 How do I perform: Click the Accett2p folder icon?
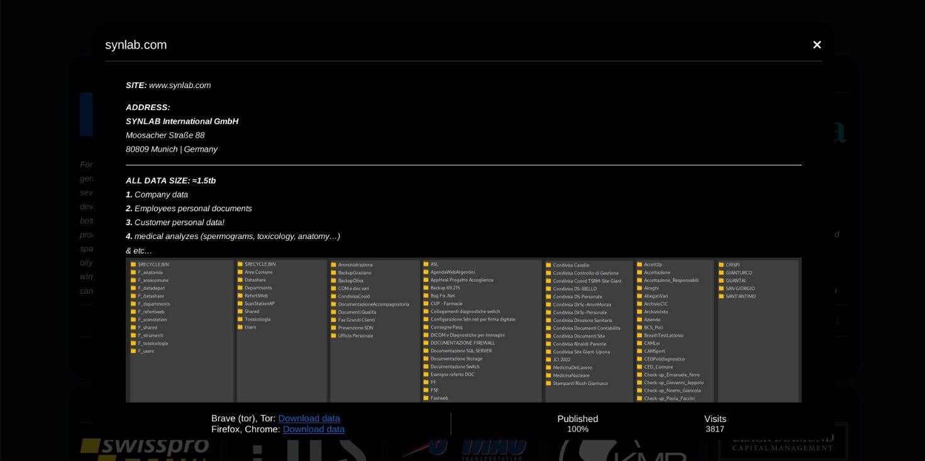point(639,265)
